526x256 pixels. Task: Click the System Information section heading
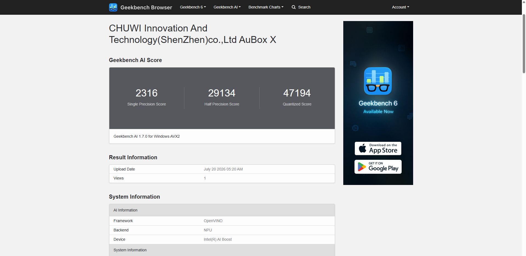[135, 197]
